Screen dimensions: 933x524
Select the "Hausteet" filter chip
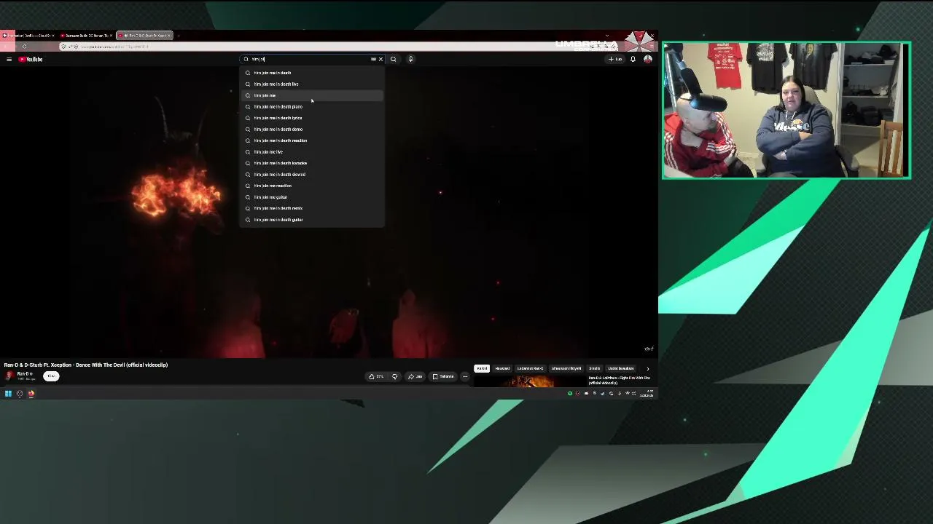click(502, 368)
